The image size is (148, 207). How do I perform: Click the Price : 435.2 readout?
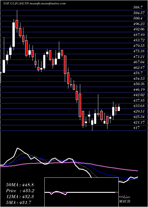20,191
